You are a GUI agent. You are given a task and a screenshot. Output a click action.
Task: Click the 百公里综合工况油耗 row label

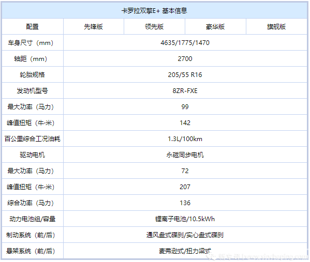tap(33, 139)
